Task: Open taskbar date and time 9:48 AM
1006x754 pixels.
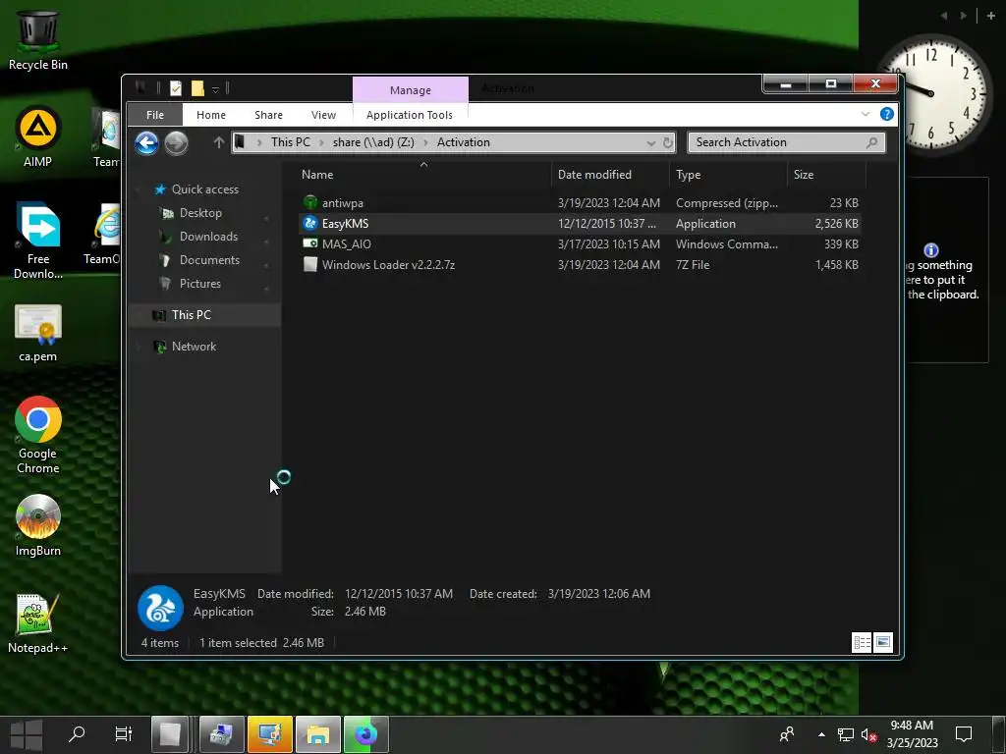Action: [x=912, y=734]
